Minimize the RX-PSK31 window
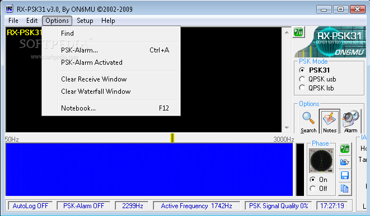 coord(324,9)
